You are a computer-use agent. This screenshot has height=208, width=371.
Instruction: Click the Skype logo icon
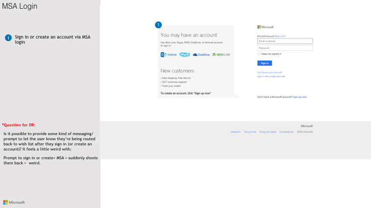184,54
